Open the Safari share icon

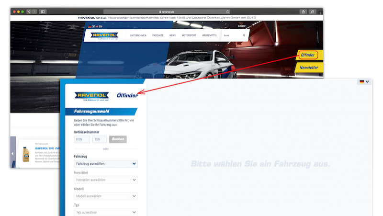tap(303, 11)
